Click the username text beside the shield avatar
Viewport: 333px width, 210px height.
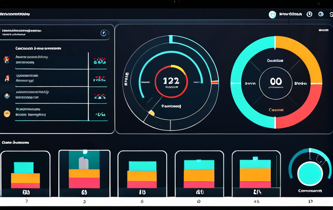tap(290, 14)
